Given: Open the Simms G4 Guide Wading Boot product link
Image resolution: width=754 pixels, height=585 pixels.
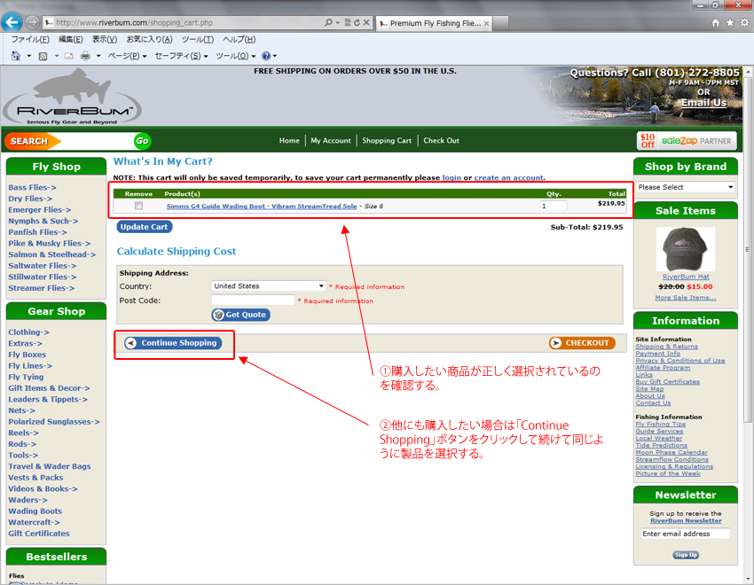Looking at the screenshot, I should pyautogui.click(x=262, y=206).
